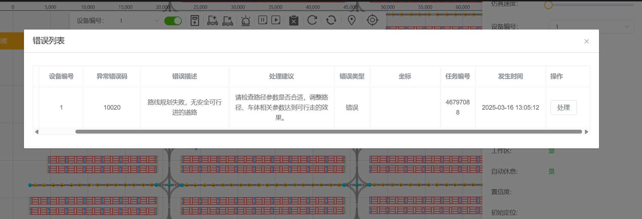Click the crosshair target icon
The height and width of the screenshot is (219, 642).
coord(372,20)
